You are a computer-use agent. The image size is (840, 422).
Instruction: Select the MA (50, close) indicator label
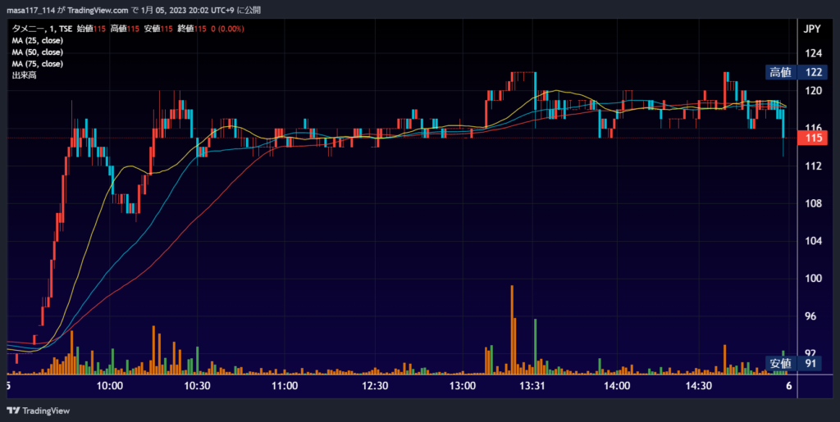[38, 52]
